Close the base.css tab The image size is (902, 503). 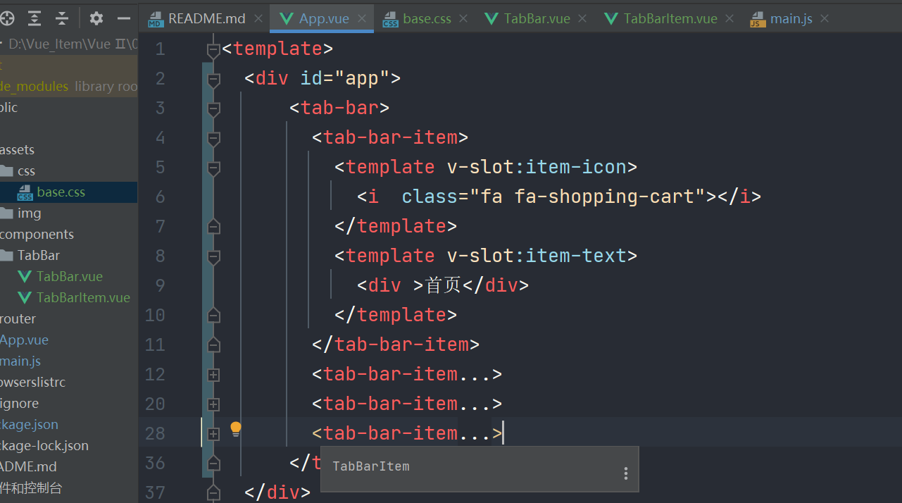463,19
